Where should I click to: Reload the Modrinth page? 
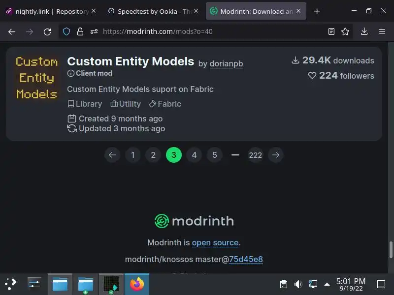(47, 31)
